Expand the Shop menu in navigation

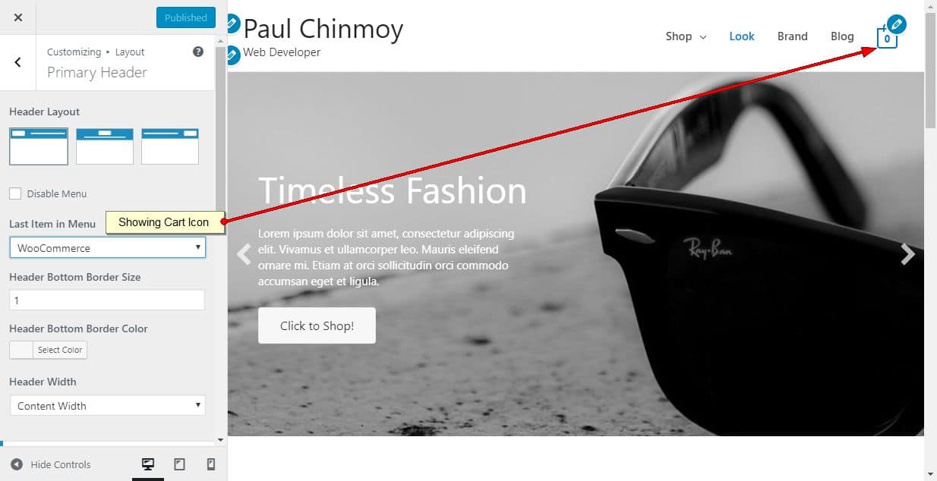click(686, 36)
